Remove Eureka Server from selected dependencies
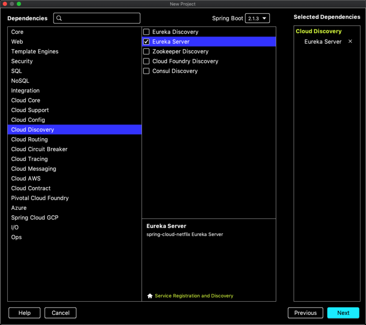Viewport: 366px width, 325px height. tap(350, 42)
